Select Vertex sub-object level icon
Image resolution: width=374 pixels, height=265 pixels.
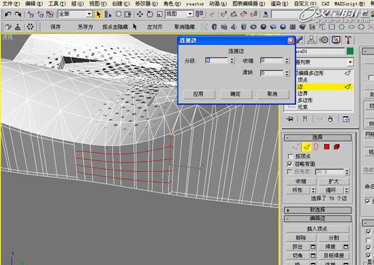click(296, 147)
